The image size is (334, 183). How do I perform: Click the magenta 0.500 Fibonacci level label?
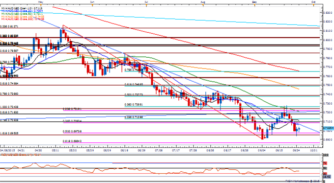(x=72, y=132)
